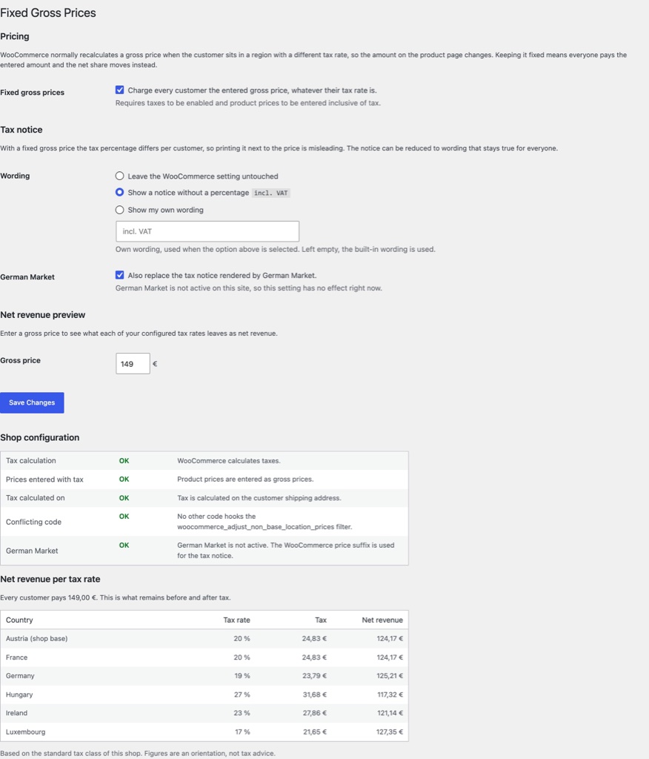The image size is (649, 759).
Task: Click Ireland's 23 % tax rate cell
Action: (x=242, y=713)
